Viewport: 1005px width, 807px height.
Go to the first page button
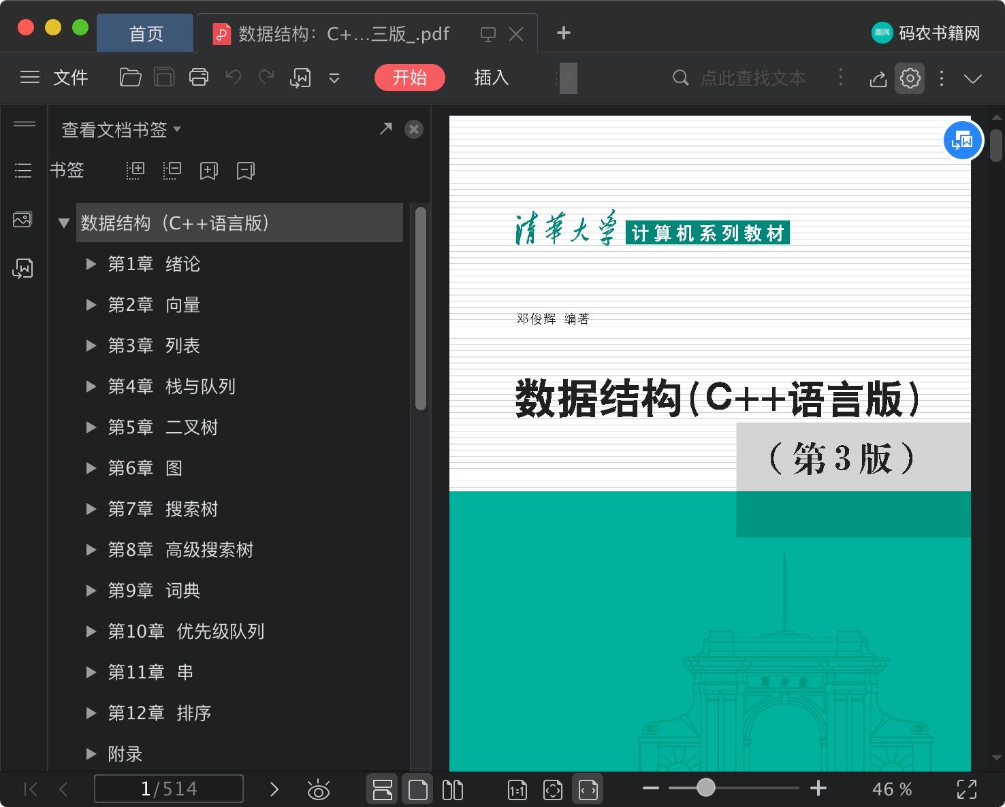click(x=31, y=789)
